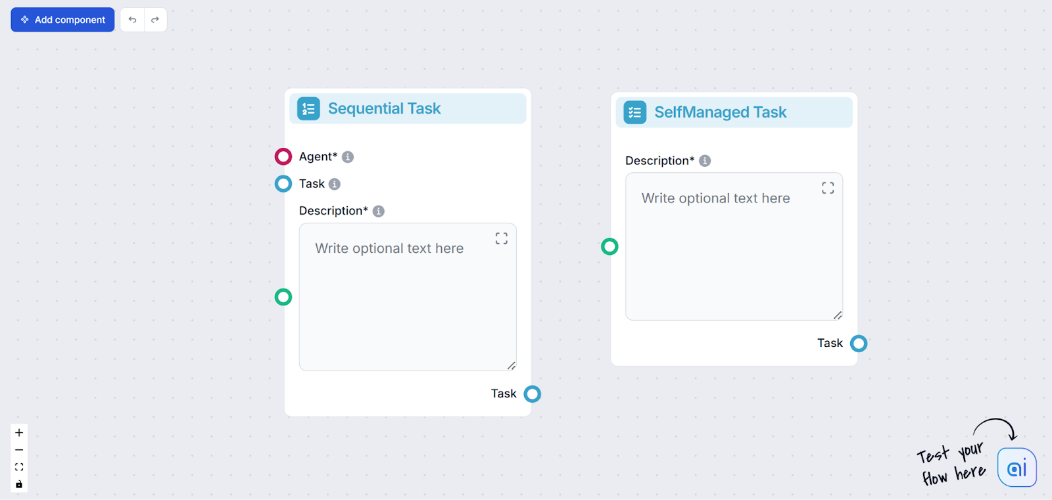This screenshot has width=1052, height=500.
Task: Fit the flow to view
Action: (x=18, y=466)
